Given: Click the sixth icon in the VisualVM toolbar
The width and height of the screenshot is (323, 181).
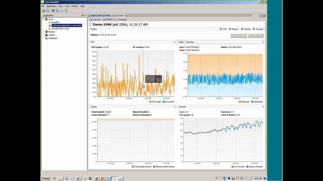Looking at the screenshot, I should click(66, 11).
